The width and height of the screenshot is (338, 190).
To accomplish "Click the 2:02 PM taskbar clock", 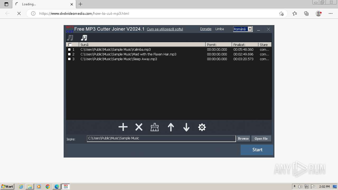I will coord(324,187).
